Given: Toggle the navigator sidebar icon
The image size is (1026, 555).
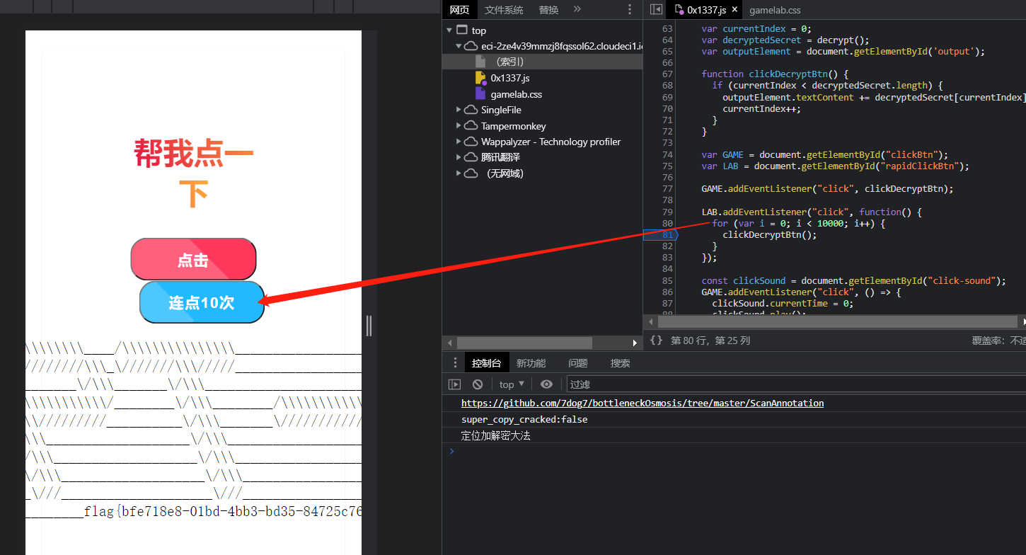Looking at the screenshot, I should pyautogui.click(x=656, y=10).
